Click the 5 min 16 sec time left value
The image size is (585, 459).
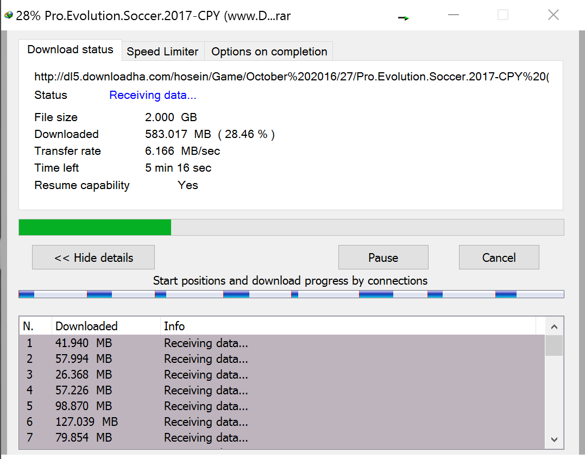(178, 168)
